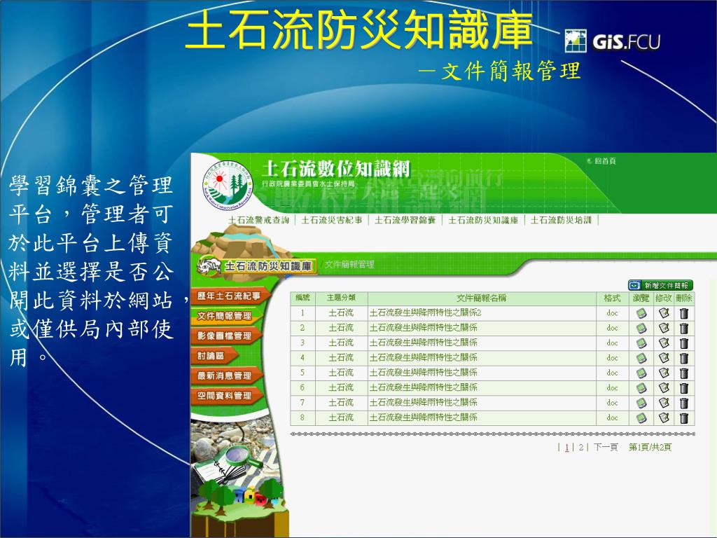Click the delete trash icon in row 1
This screenshot has height=538, width=717.
(x=683, y=313)
